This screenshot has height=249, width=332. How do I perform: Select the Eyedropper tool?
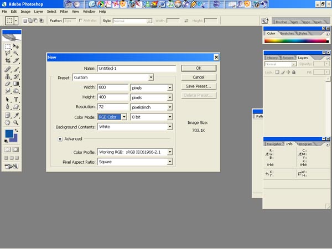[16, 115]
